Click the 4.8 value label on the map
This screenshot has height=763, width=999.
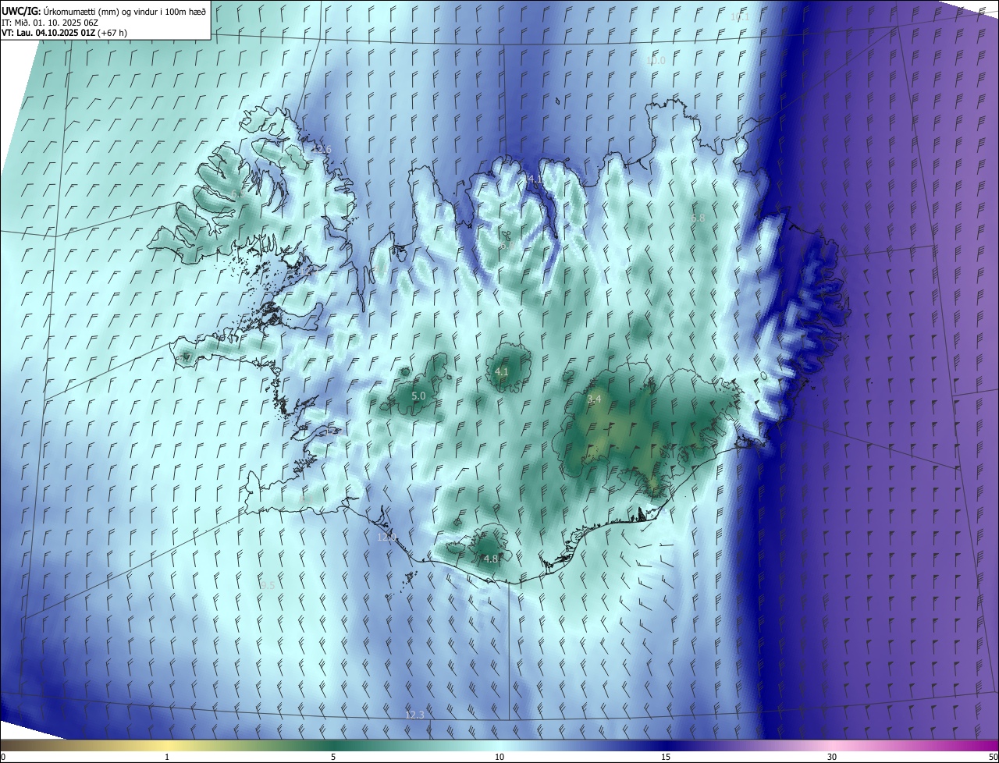(x=491, y=559)
